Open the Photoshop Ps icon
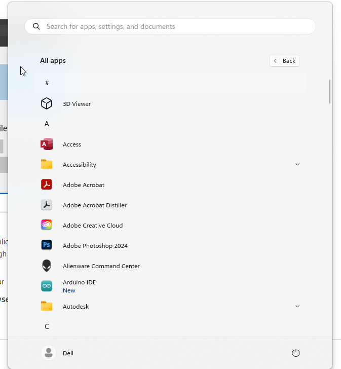 coord(47,245)
